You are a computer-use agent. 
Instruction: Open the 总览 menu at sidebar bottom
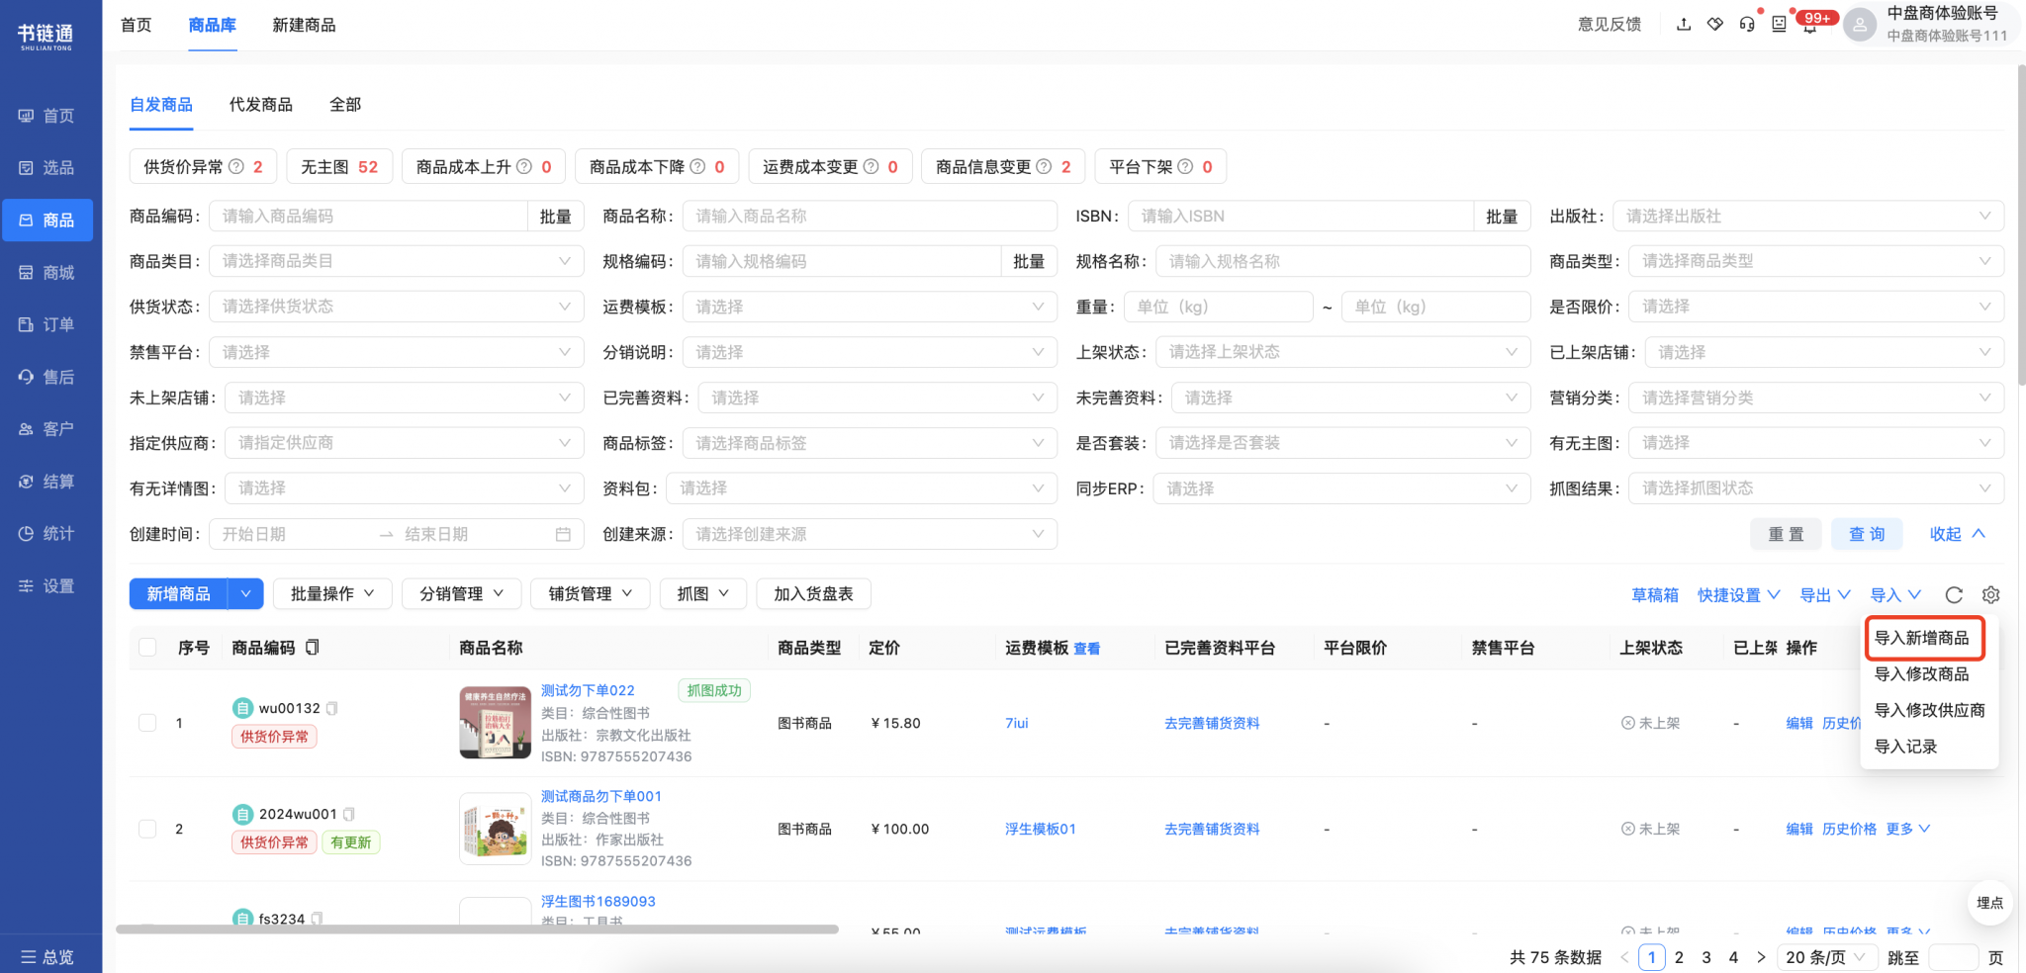click(x=47, y=956)
